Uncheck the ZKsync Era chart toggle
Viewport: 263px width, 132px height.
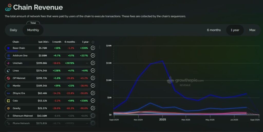click(x=93, y=93)
